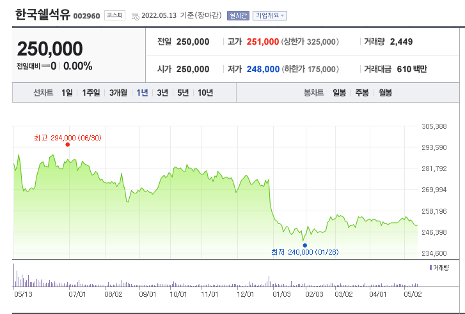Click the 한국쉘석유 stock name title
This screenshot has height=314, width=465.
43,15
